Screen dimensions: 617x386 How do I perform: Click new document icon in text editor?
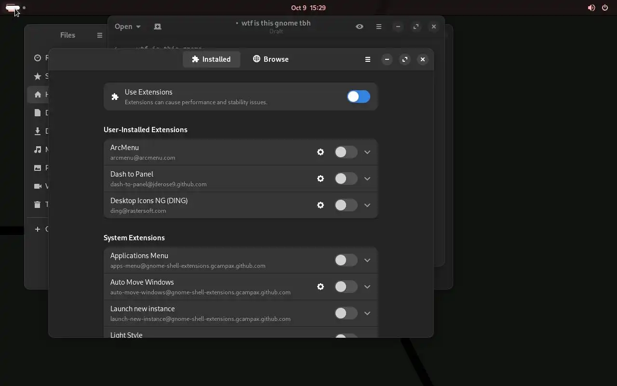158,27
